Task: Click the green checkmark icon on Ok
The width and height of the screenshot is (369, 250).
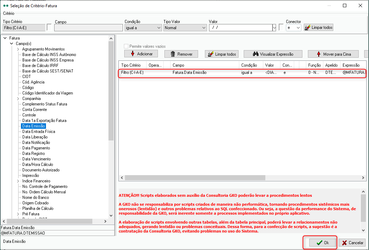Action: click(x=319, y=243)
